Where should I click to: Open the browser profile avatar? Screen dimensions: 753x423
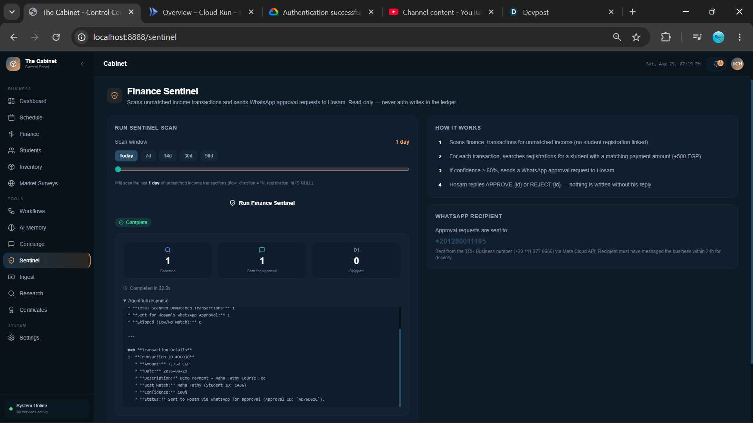[x=718, y=37]
